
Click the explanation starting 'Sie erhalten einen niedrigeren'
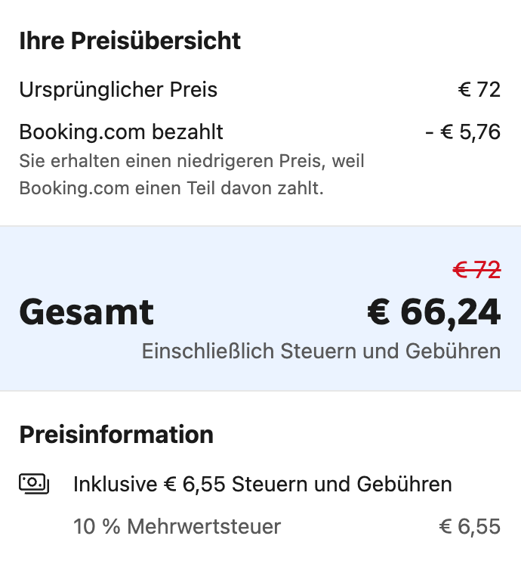[x=192, y=161]
